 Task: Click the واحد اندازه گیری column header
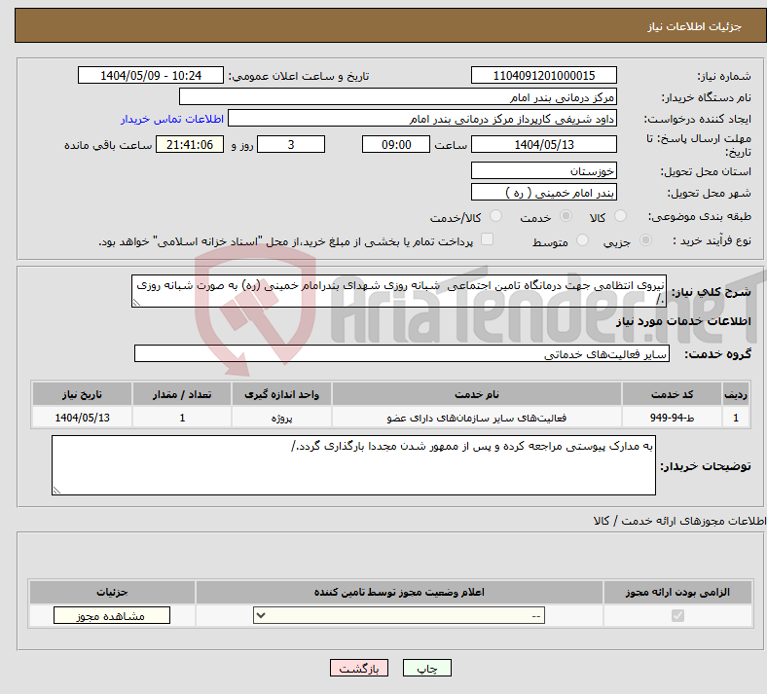(281, 394)
